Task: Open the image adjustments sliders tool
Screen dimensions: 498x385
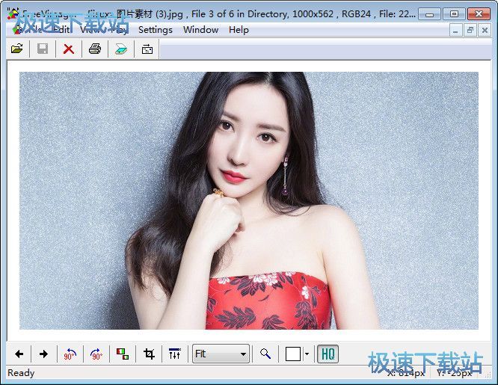Action: click(174, 354)
